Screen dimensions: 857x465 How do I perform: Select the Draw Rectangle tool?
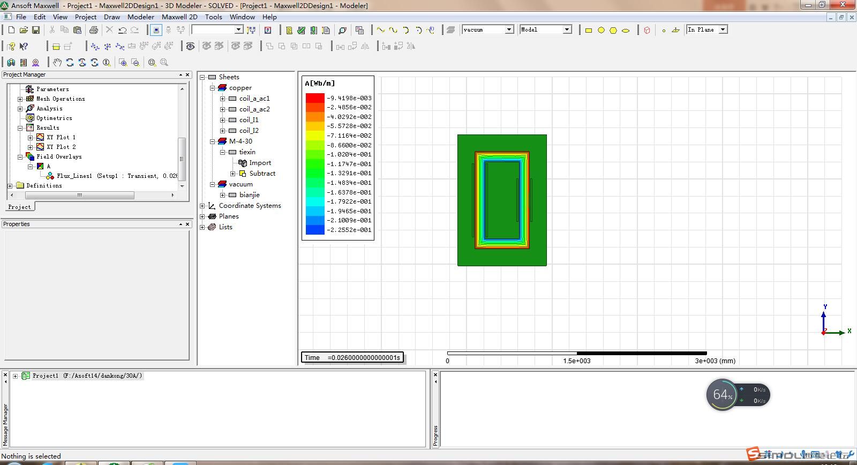588,31
